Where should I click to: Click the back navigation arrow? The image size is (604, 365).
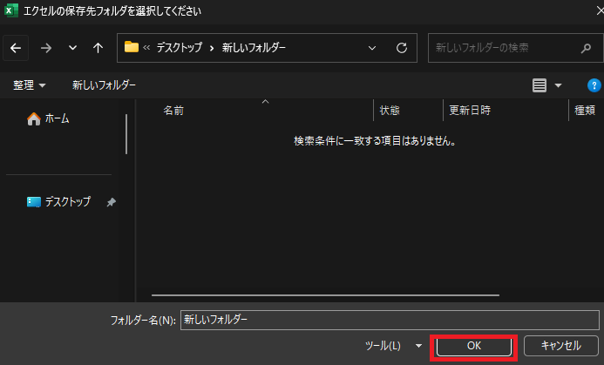tap(17, 47)
